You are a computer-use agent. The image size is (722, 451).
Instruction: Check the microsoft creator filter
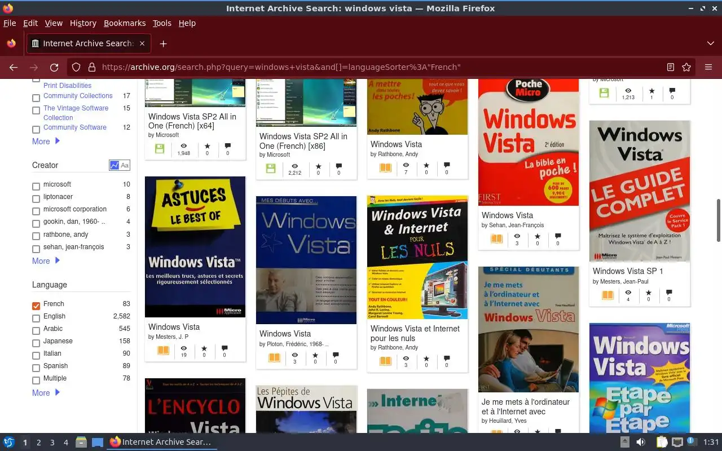tap(36, 187)
